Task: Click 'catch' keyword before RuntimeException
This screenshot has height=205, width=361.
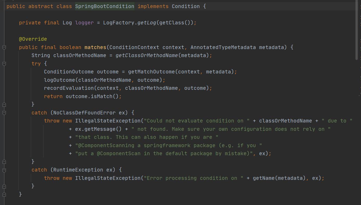Action: point(39,170)
